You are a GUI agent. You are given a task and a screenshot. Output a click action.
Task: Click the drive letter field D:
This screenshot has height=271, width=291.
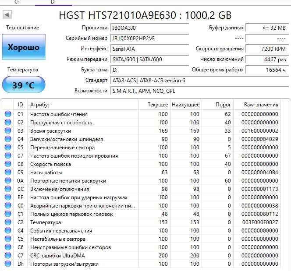click(x=149, y=70)
